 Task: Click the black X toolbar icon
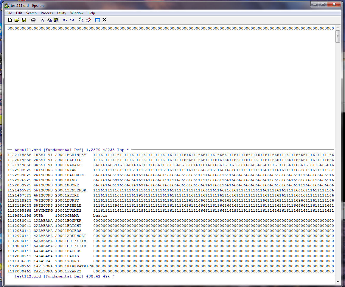(x=104, y=20)
